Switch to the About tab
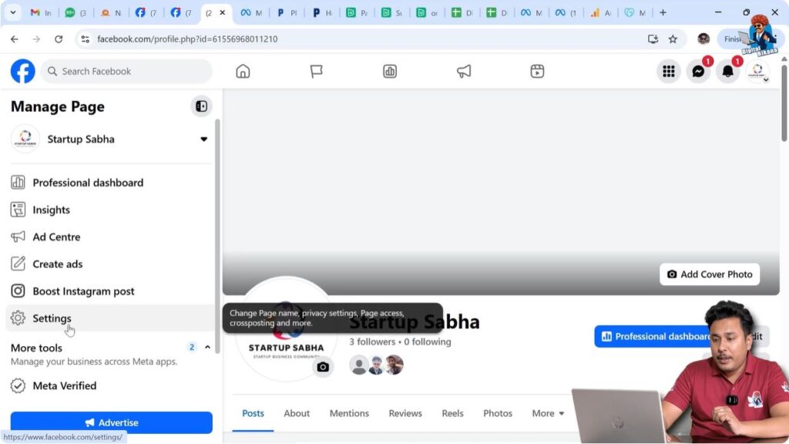Viewport: 789px width, 444px height. [297, 413]
